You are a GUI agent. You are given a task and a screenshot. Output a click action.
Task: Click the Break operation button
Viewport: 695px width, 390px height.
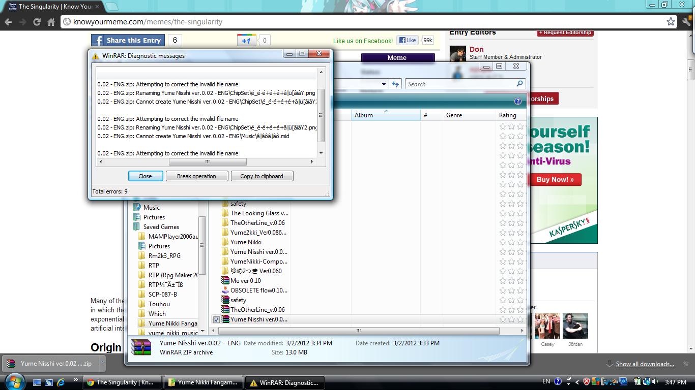tap(196, 176)
